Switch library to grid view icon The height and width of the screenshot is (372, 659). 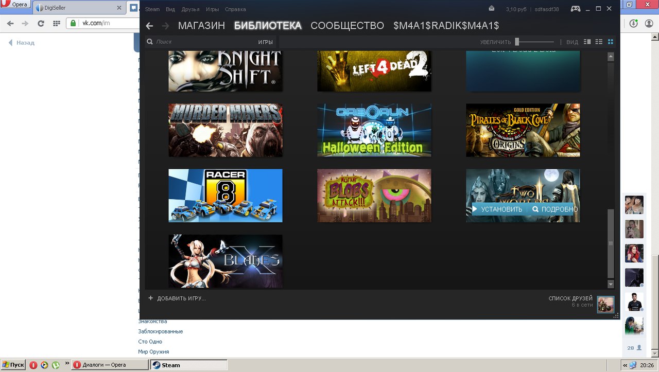(x=611, y=42)
